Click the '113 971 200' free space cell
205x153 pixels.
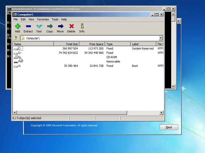(x=96, y=48)
